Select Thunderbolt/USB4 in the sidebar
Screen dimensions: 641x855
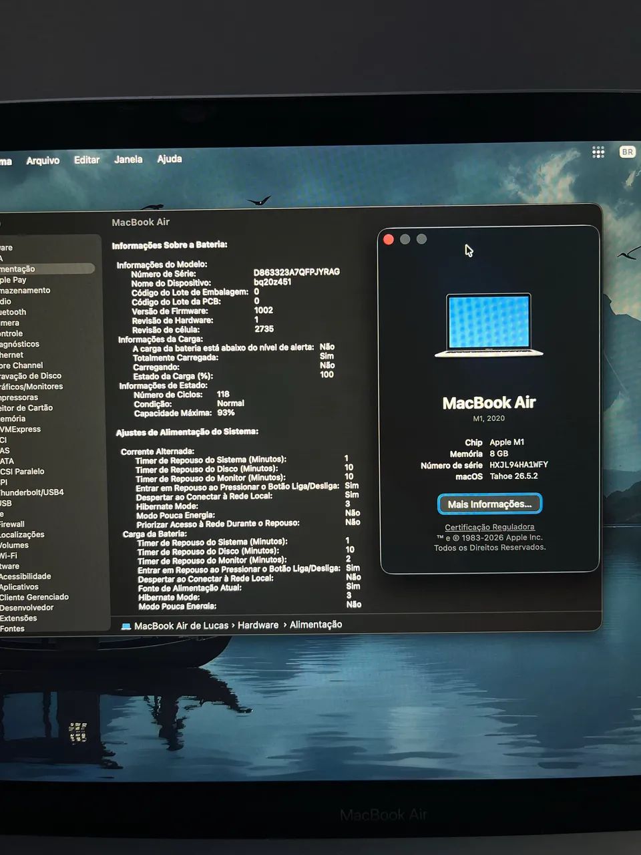32,492
